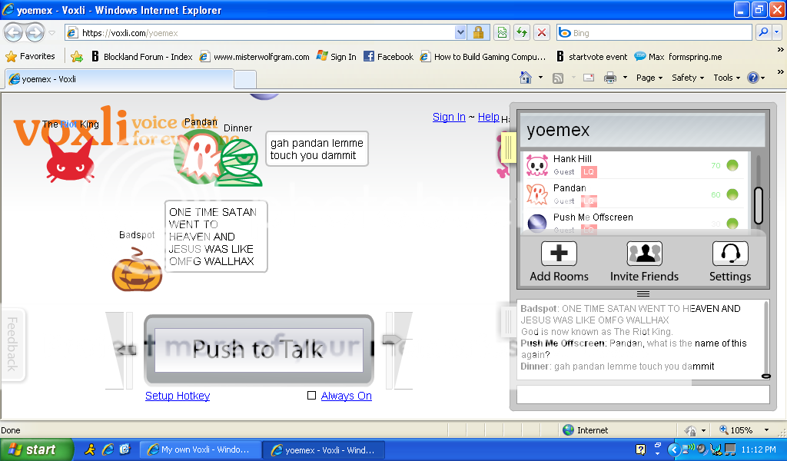Open the dropdown arrow next to Home icon

(x=540, y=78)
